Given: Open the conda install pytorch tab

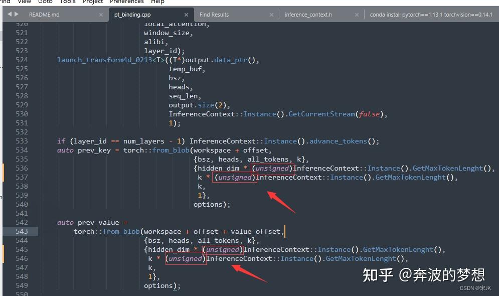Looking at the screenshot, I should [x=431, y=15].
